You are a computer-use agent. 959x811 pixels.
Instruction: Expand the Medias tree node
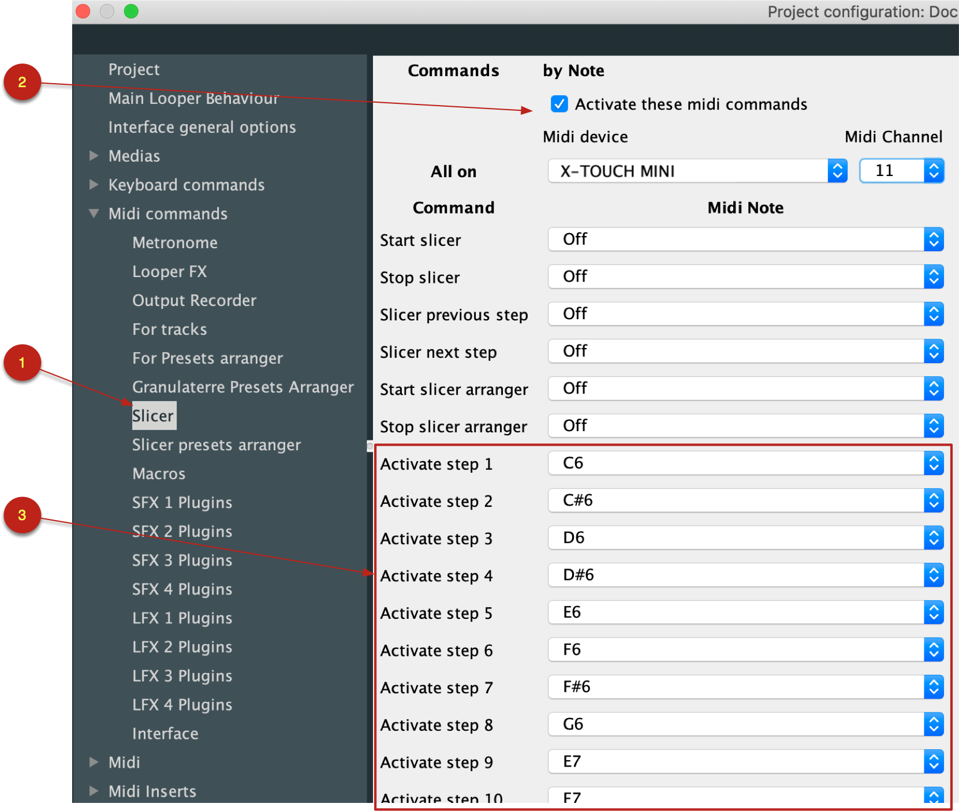(94, 156)
